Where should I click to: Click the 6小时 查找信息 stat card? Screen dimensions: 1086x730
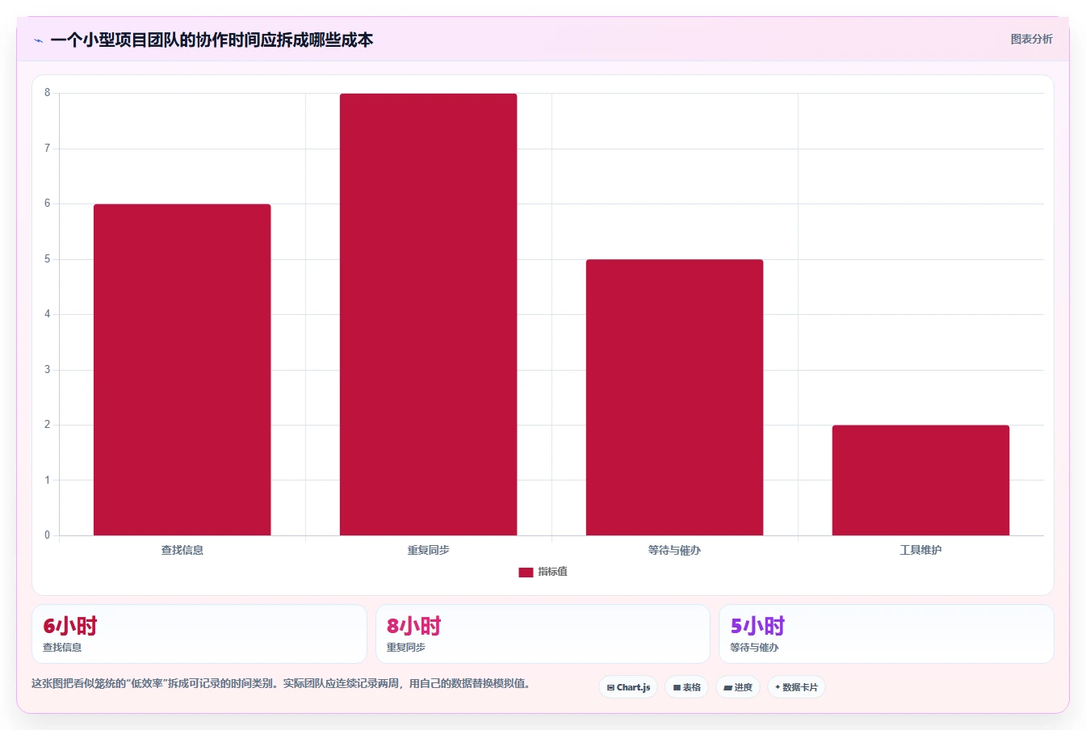point(199,634)
